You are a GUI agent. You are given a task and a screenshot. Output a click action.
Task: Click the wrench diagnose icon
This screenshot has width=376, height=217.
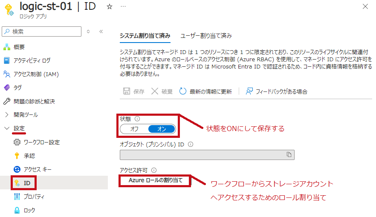(7, 101)
